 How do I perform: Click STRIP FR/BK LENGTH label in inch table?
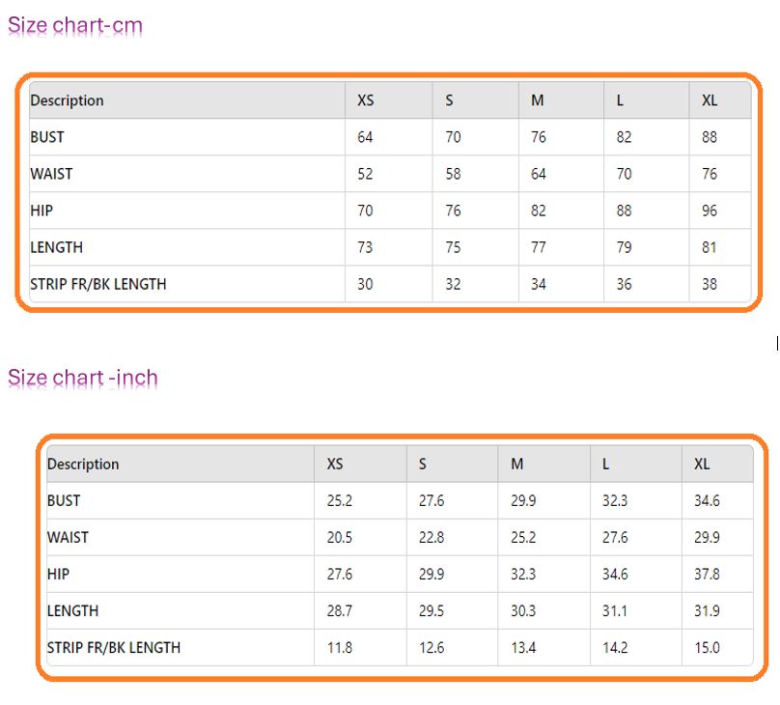pos(114,648)
